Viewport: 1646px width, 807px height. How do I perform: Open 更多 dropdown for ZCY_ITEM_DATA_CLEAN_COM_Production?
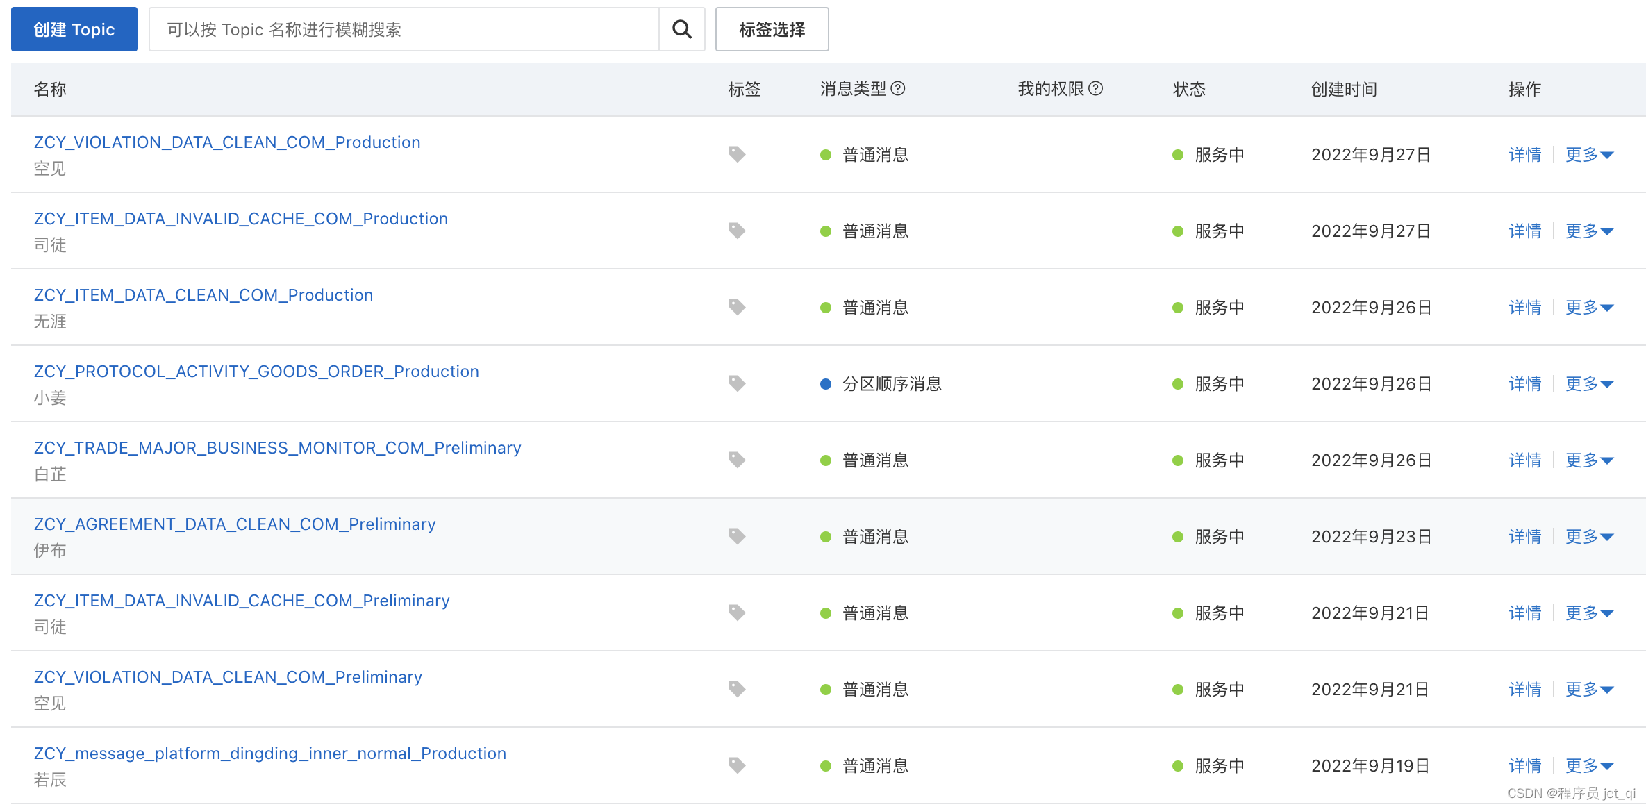pyautogui.click(x=1590, y=308)
